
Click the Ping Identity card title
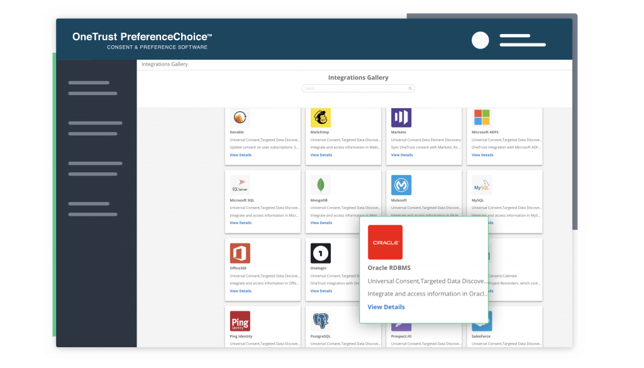tap(241, 337)
